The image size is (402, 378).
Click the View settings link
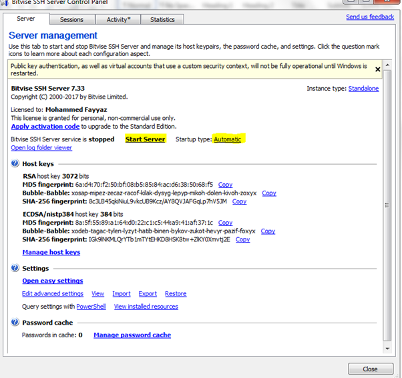[x=98, y=294]
